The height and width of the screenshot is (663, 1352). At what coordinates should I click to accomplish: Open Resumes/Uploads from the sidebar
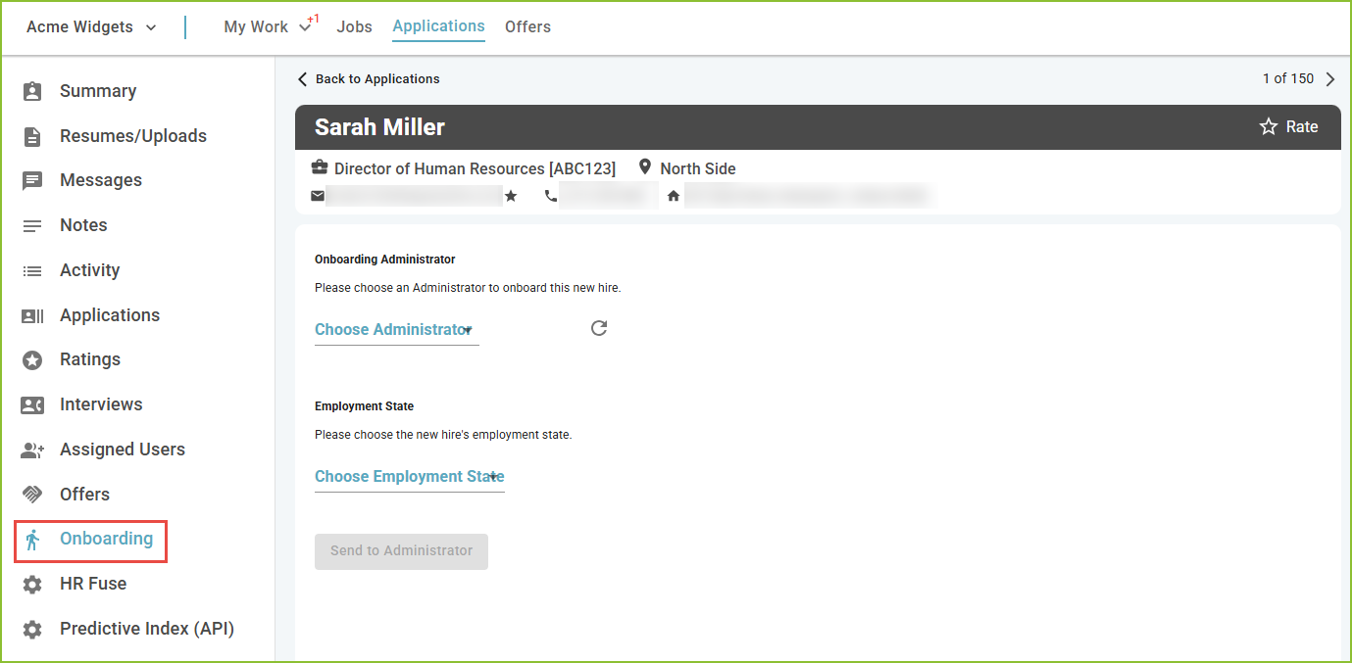pyautogui.click(x=133, y=136)
